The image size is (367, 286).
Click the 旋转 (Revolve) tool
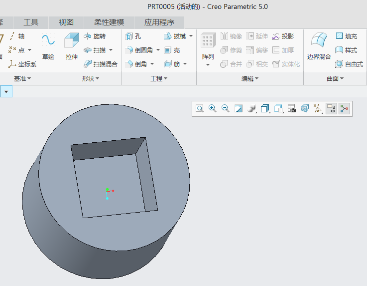tap(95, 36)
